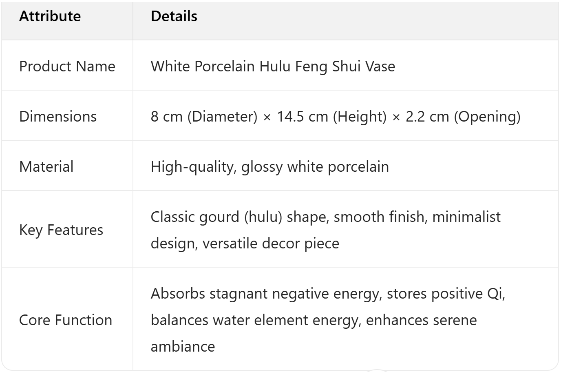Click the stores positive Qi phrase
The width and height of the screenshot is (561, 372).
(445, 294)
